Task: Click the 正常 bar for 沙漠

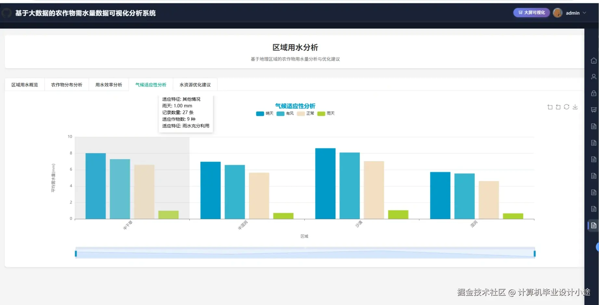Action: tap(374, 190)
